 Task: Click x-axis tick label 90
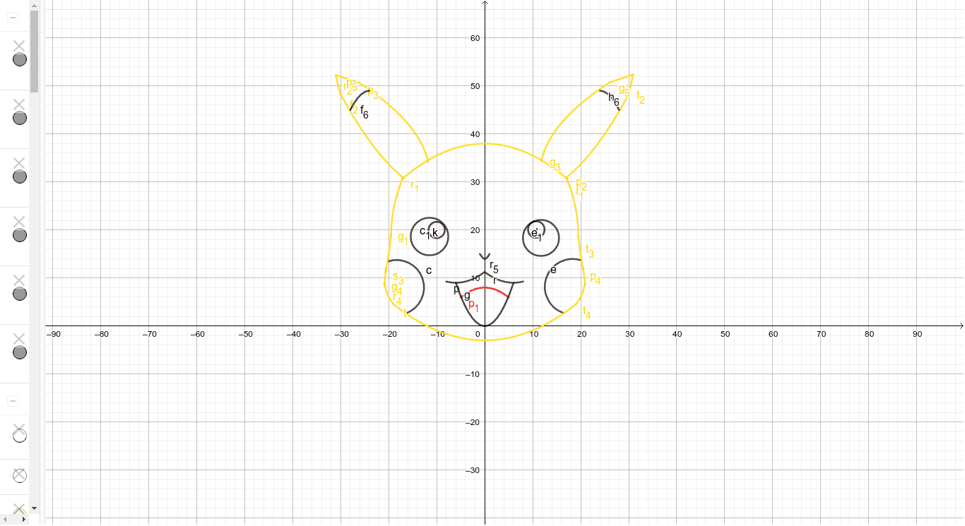[x=917, y=334]
